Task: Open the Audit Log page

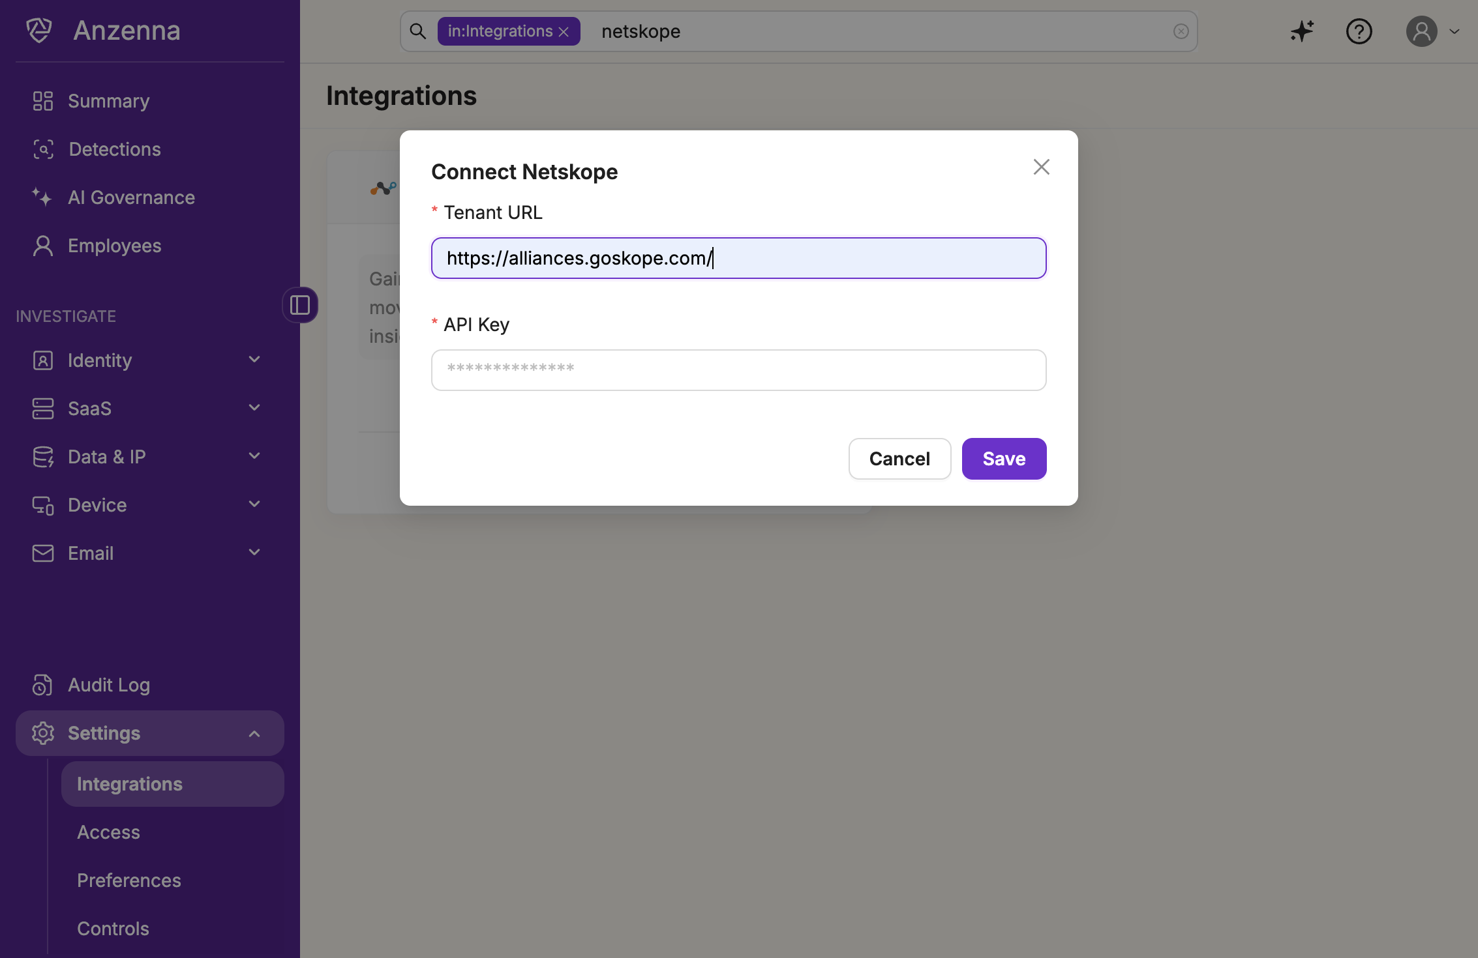Action: 109,685
